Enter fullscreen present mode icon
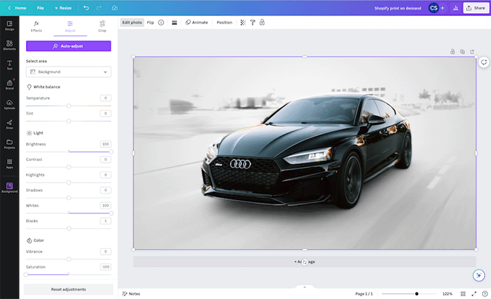 click(x=474, y=294)
